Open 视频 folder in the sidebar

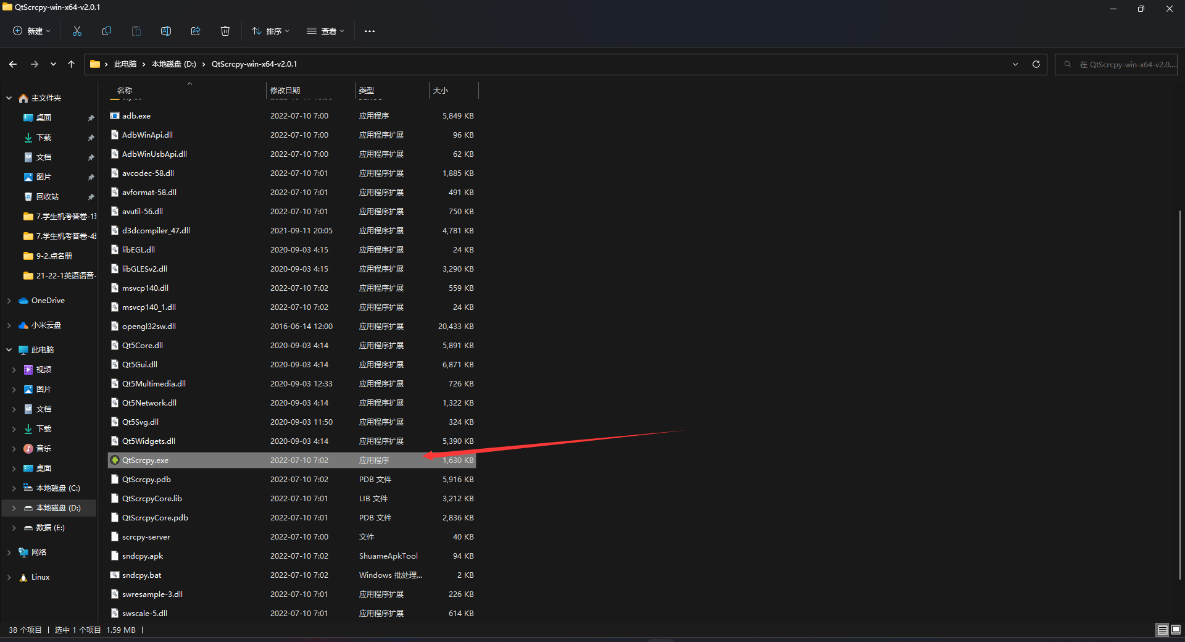pos(43,370)
